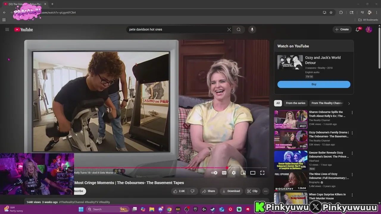The width and height of the screenshot is (381, 214).
Task: Select the From The Reality Channel chip
Action: click(x=327, y=103)
